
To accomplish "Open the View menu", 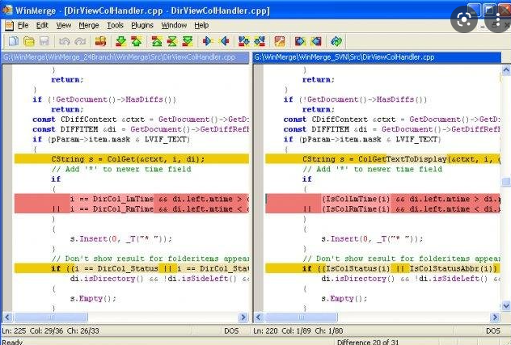I will click(64, 25).
